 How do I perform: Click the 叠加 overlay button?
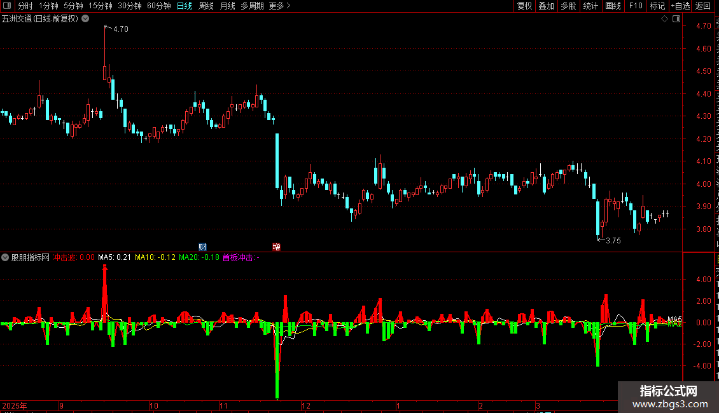tap(547, 6)
